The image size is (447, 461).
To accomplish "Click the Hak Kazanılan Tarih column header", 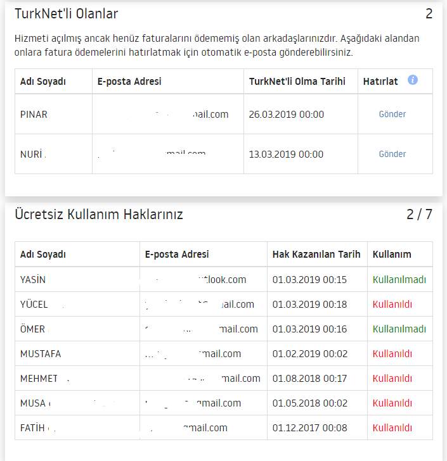I will pyautogui.click(x=316, y=255).
